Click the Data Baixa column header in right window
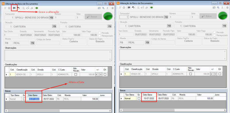The image size is (230, 113). click(149, 95)
